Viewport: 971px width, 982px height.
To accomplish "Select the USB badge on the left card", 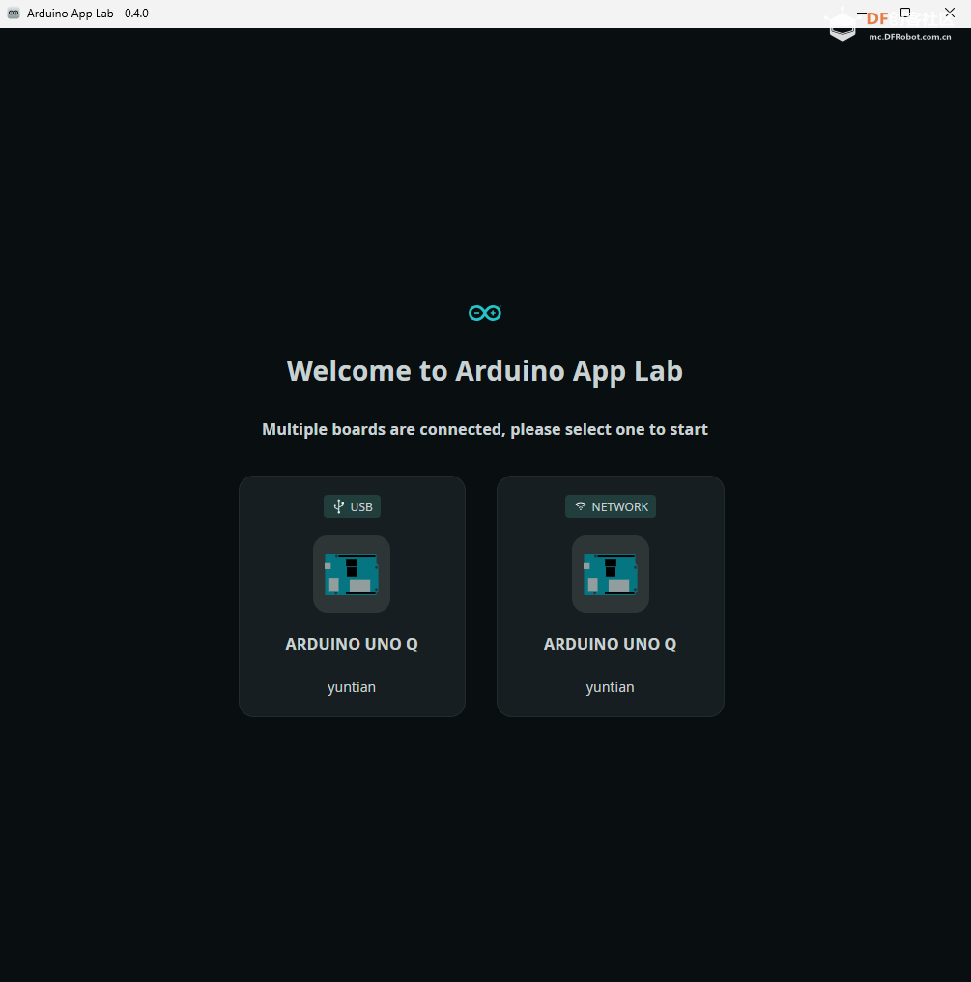I will (x=352, y=505).
